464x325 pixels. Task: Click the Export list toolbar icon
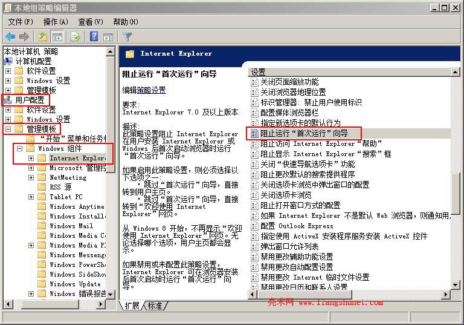coord(76,37)
